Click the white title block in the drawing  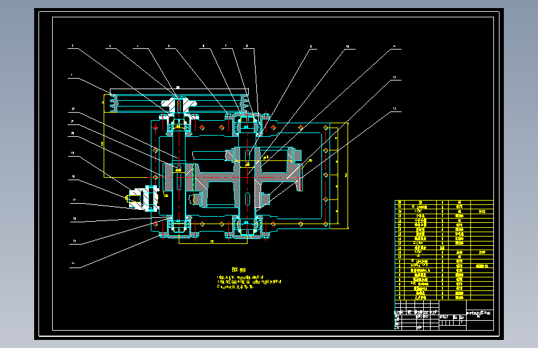(444, 315)
